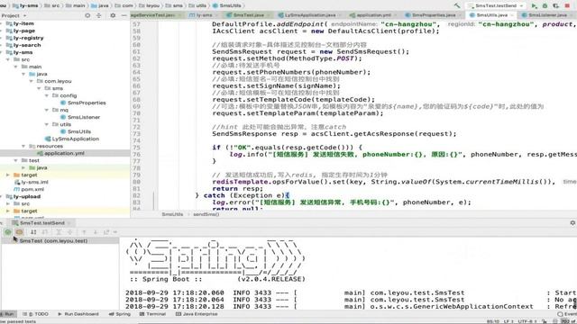
Task: Select SmsUtils class in project tree
Action: click(x=76, y=131)
